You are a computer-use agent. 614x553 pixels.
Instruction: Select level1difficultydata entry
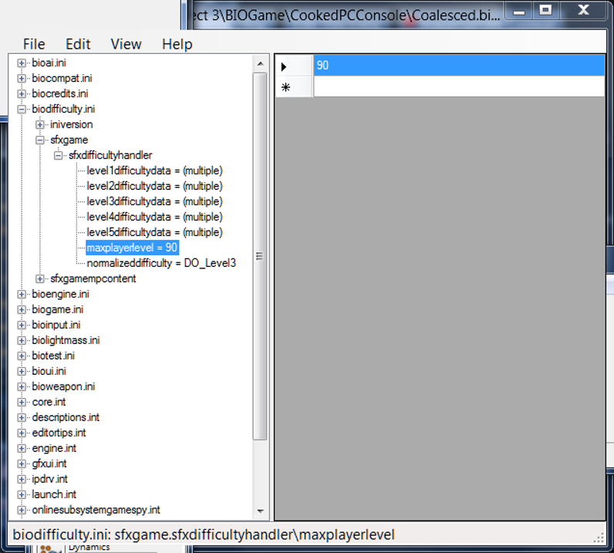coord(154,170)
